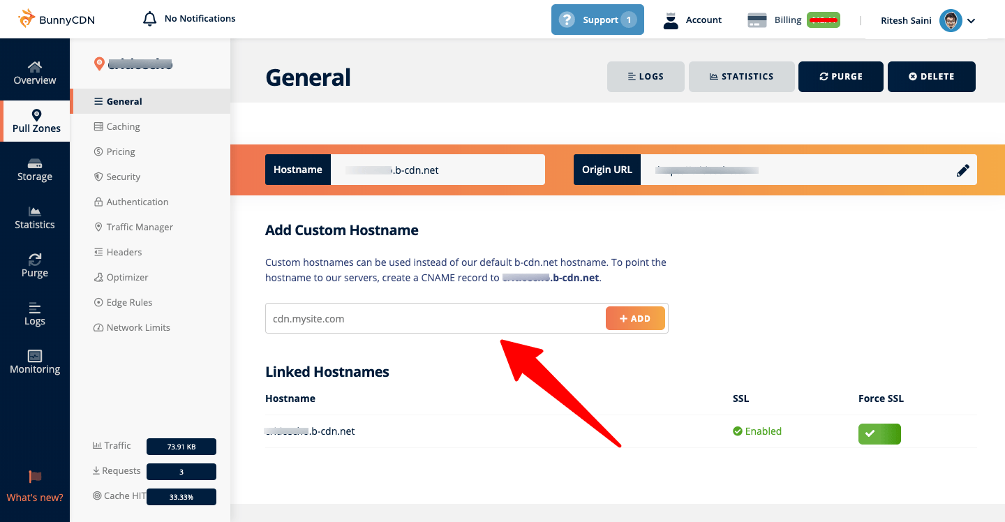This screenshot has height=522, width=1005.
Task: Open the Logs button in header
Action: 646,77
